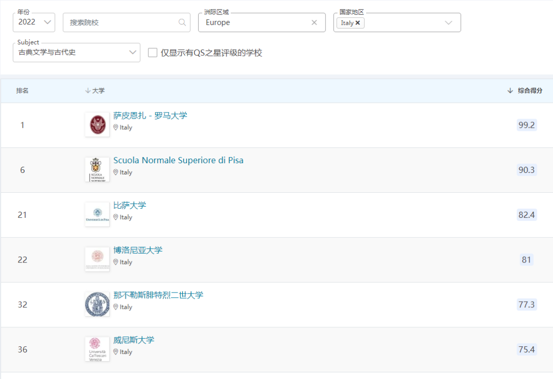The width and height of the screenshot is (553, 379).
Task: Click location pin under Naples Federico II
Action: click(x=116, y=307)
